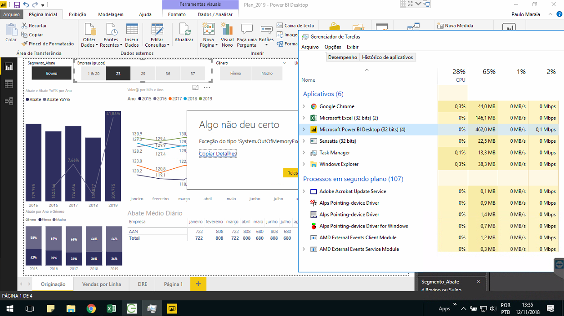
Task: Switch to Desempenho tab in Task Manager
Action: coord(342,57)
